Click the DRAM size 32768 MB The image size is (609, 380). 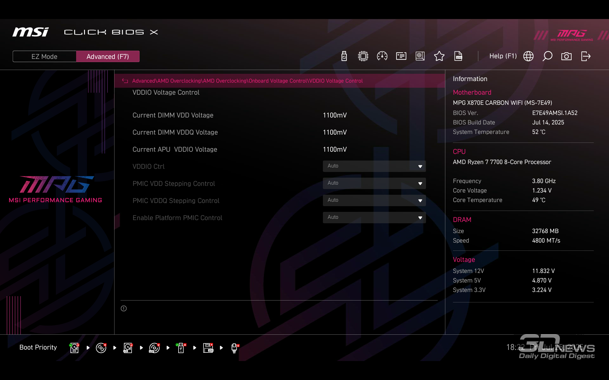pyautogui.click(x=545, y=231)
